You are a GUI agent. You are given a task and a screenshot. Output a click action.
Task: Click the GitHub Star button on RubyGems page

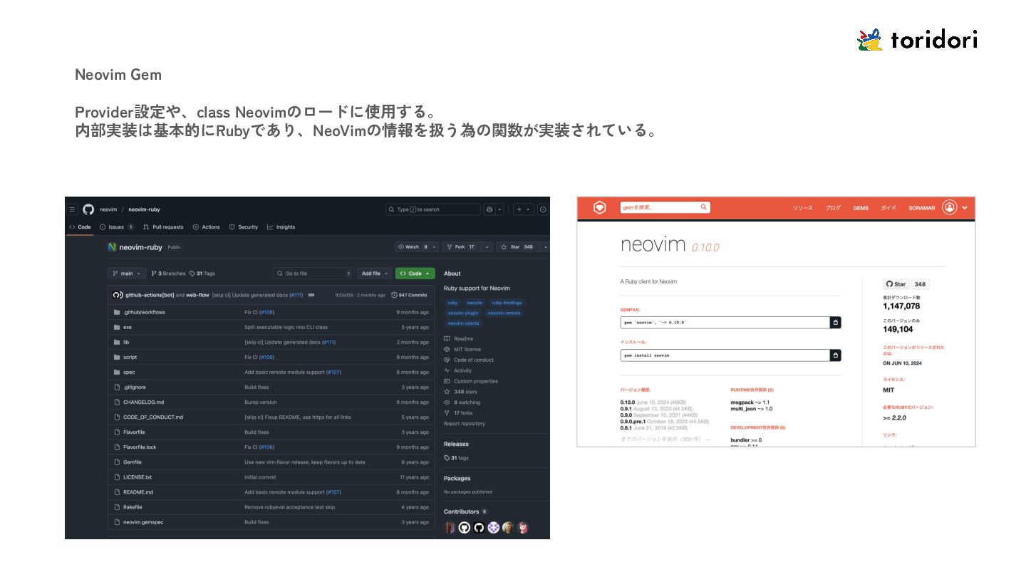(x=896, y=284)
